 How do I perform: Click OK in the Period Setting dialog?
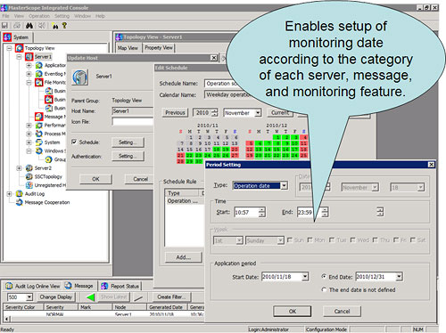pyautogui.click(x=293, y=311)
